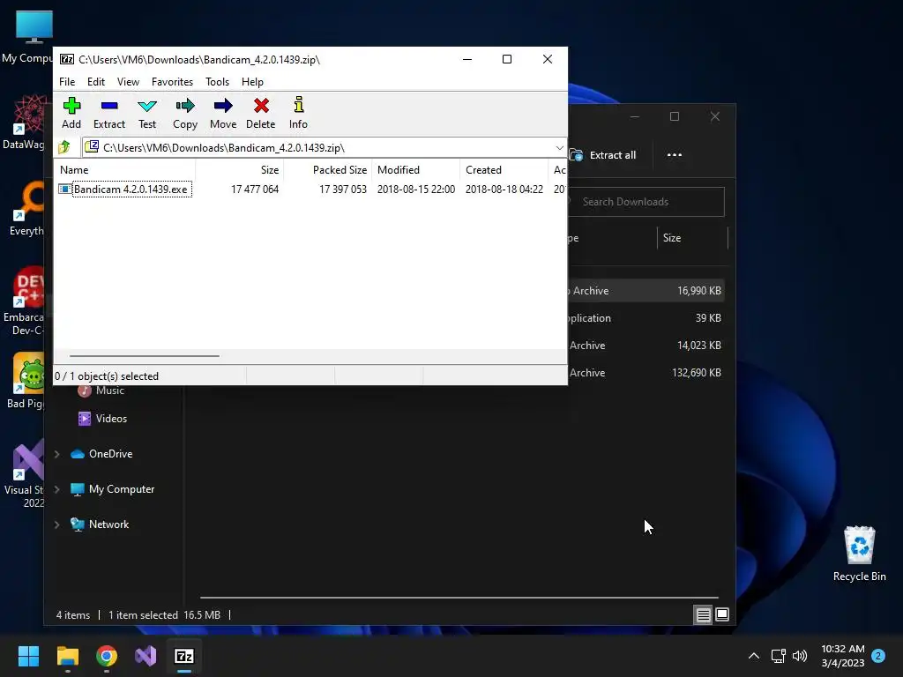This screenshot has width=903, height=677.
Task: Open the volume tray icon
Action: [x=799, y=656]
